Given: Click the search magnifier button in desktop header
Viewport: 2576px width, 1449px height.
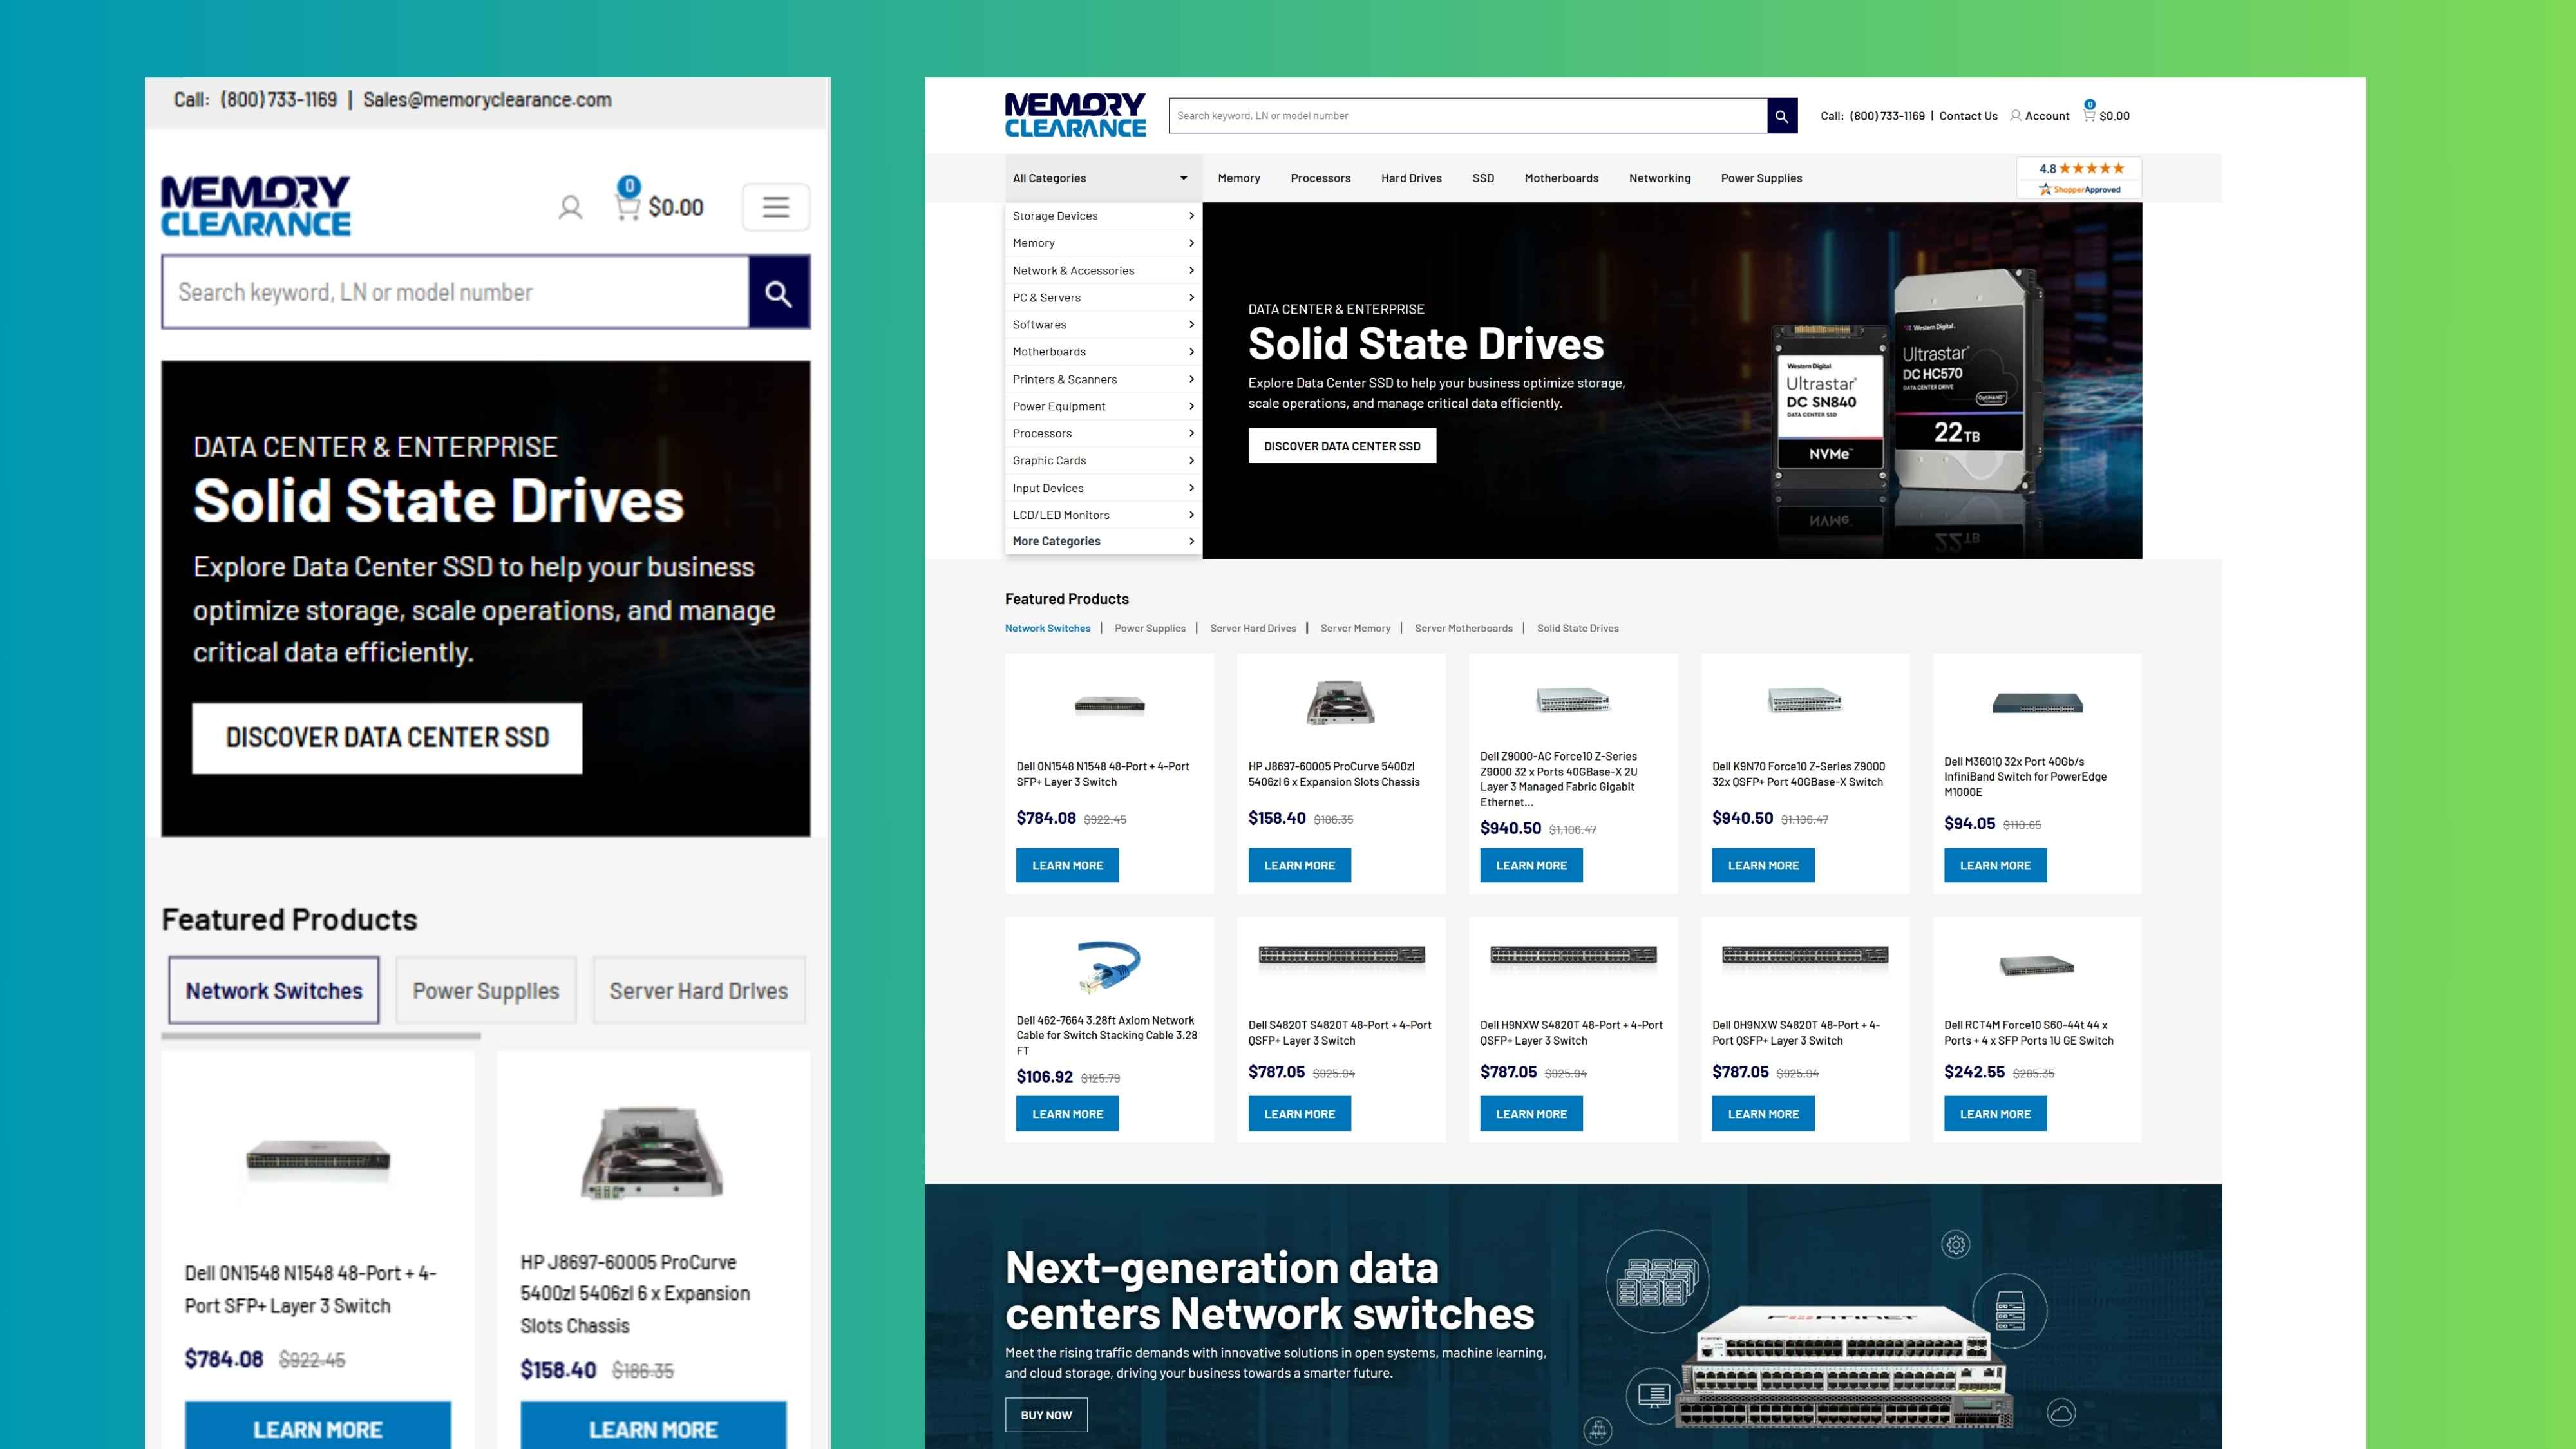Looking at the screenshot, I should click(1781, 116).
